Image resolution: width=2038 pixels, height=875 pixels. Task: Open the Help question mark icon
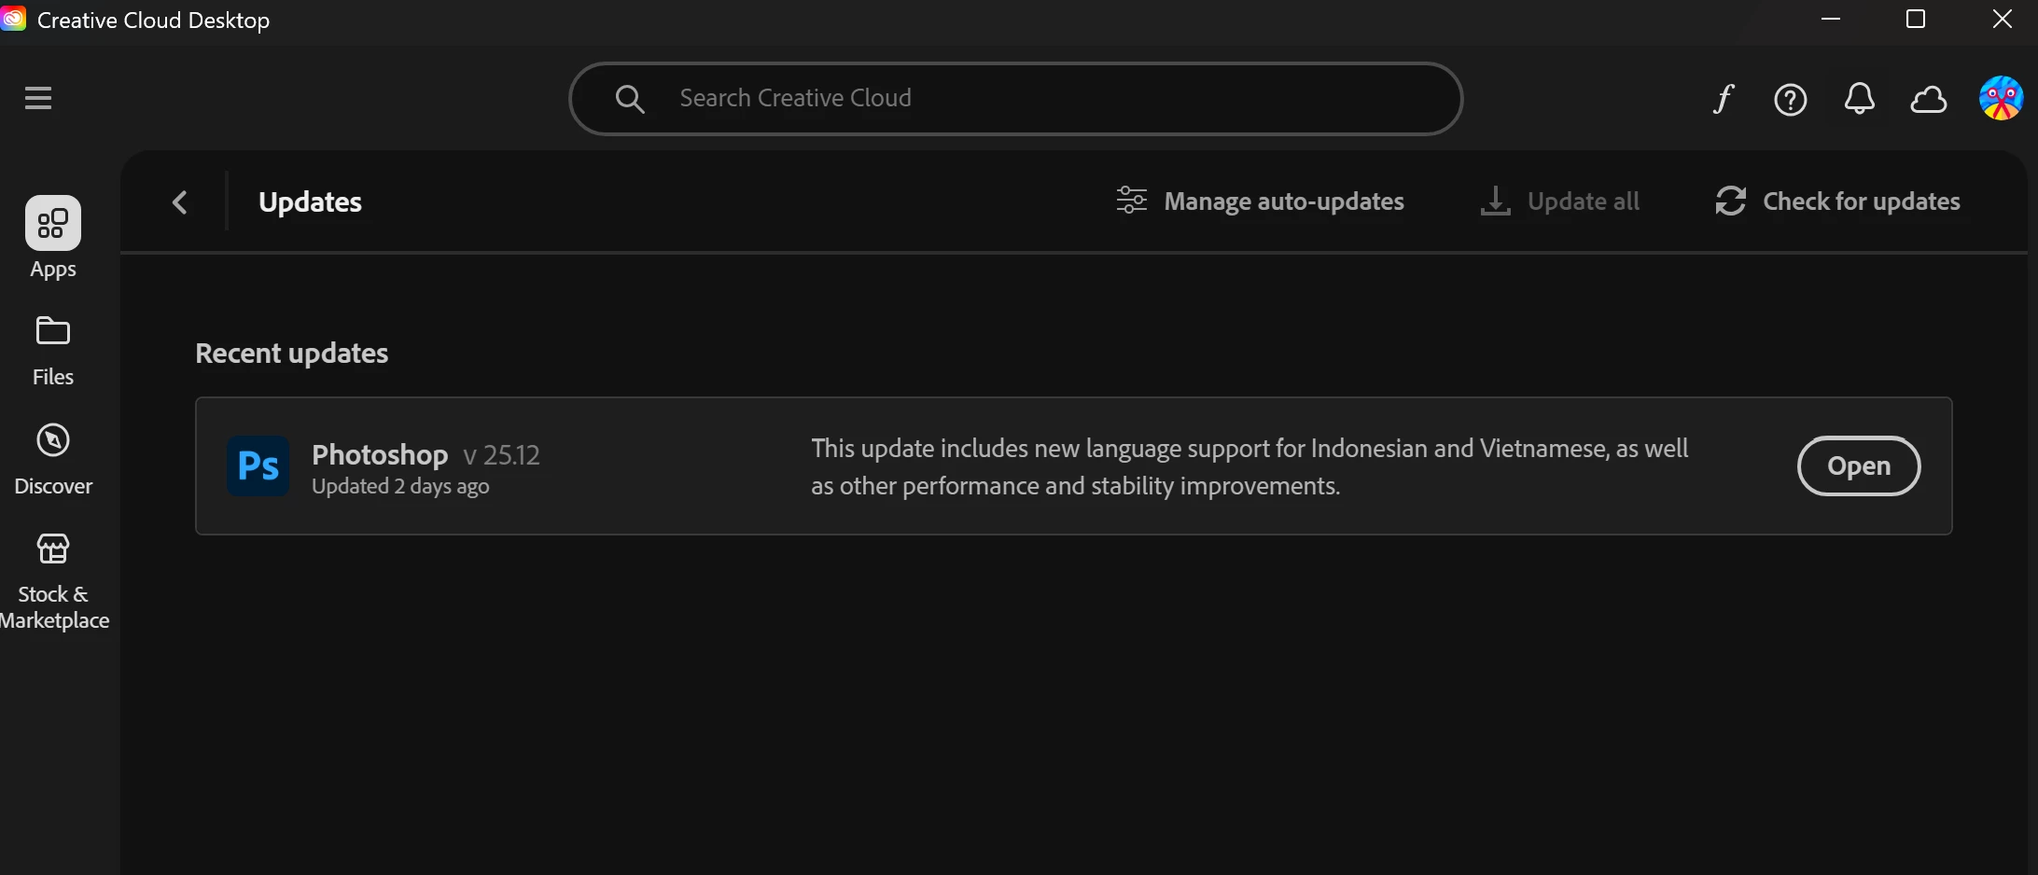coord(1790,100)
